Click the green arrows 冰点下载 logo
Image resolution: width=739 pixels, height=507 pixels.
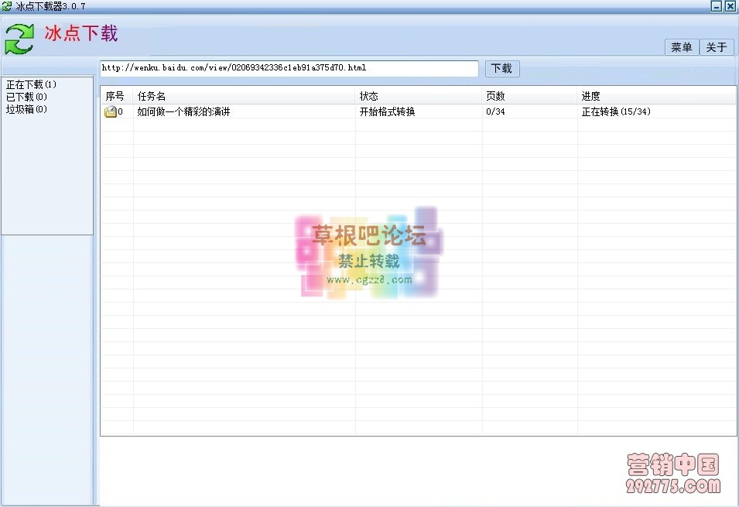tap(19, 38)
